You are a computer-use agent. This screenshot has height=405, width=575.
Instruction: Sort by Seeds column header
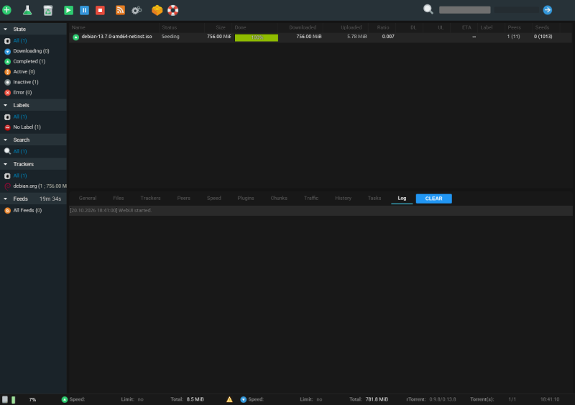pyautogui.click(x=542, y=27)
